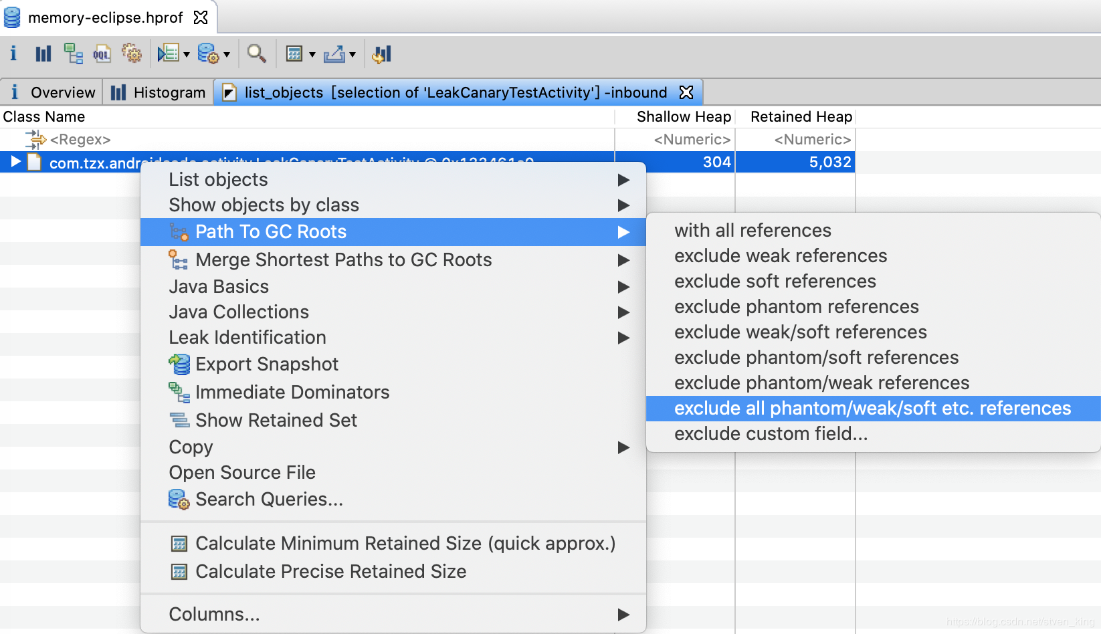Open the Dominator Tree icon
1101x634 pixels.
pos(74,54)
